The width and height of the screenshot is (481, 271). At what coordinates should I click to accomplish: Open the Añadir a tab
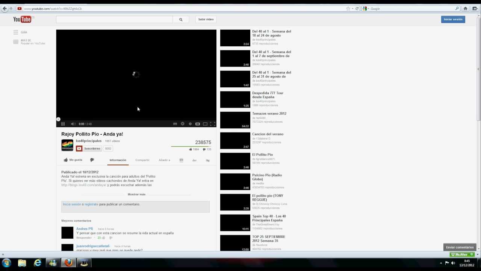[164, 160]
